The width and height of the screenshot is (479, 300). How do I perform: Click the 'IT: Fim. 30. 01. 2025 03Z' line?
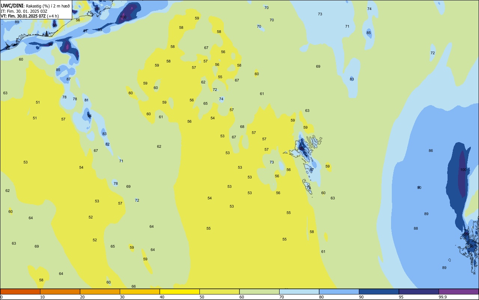coord(24,11)
